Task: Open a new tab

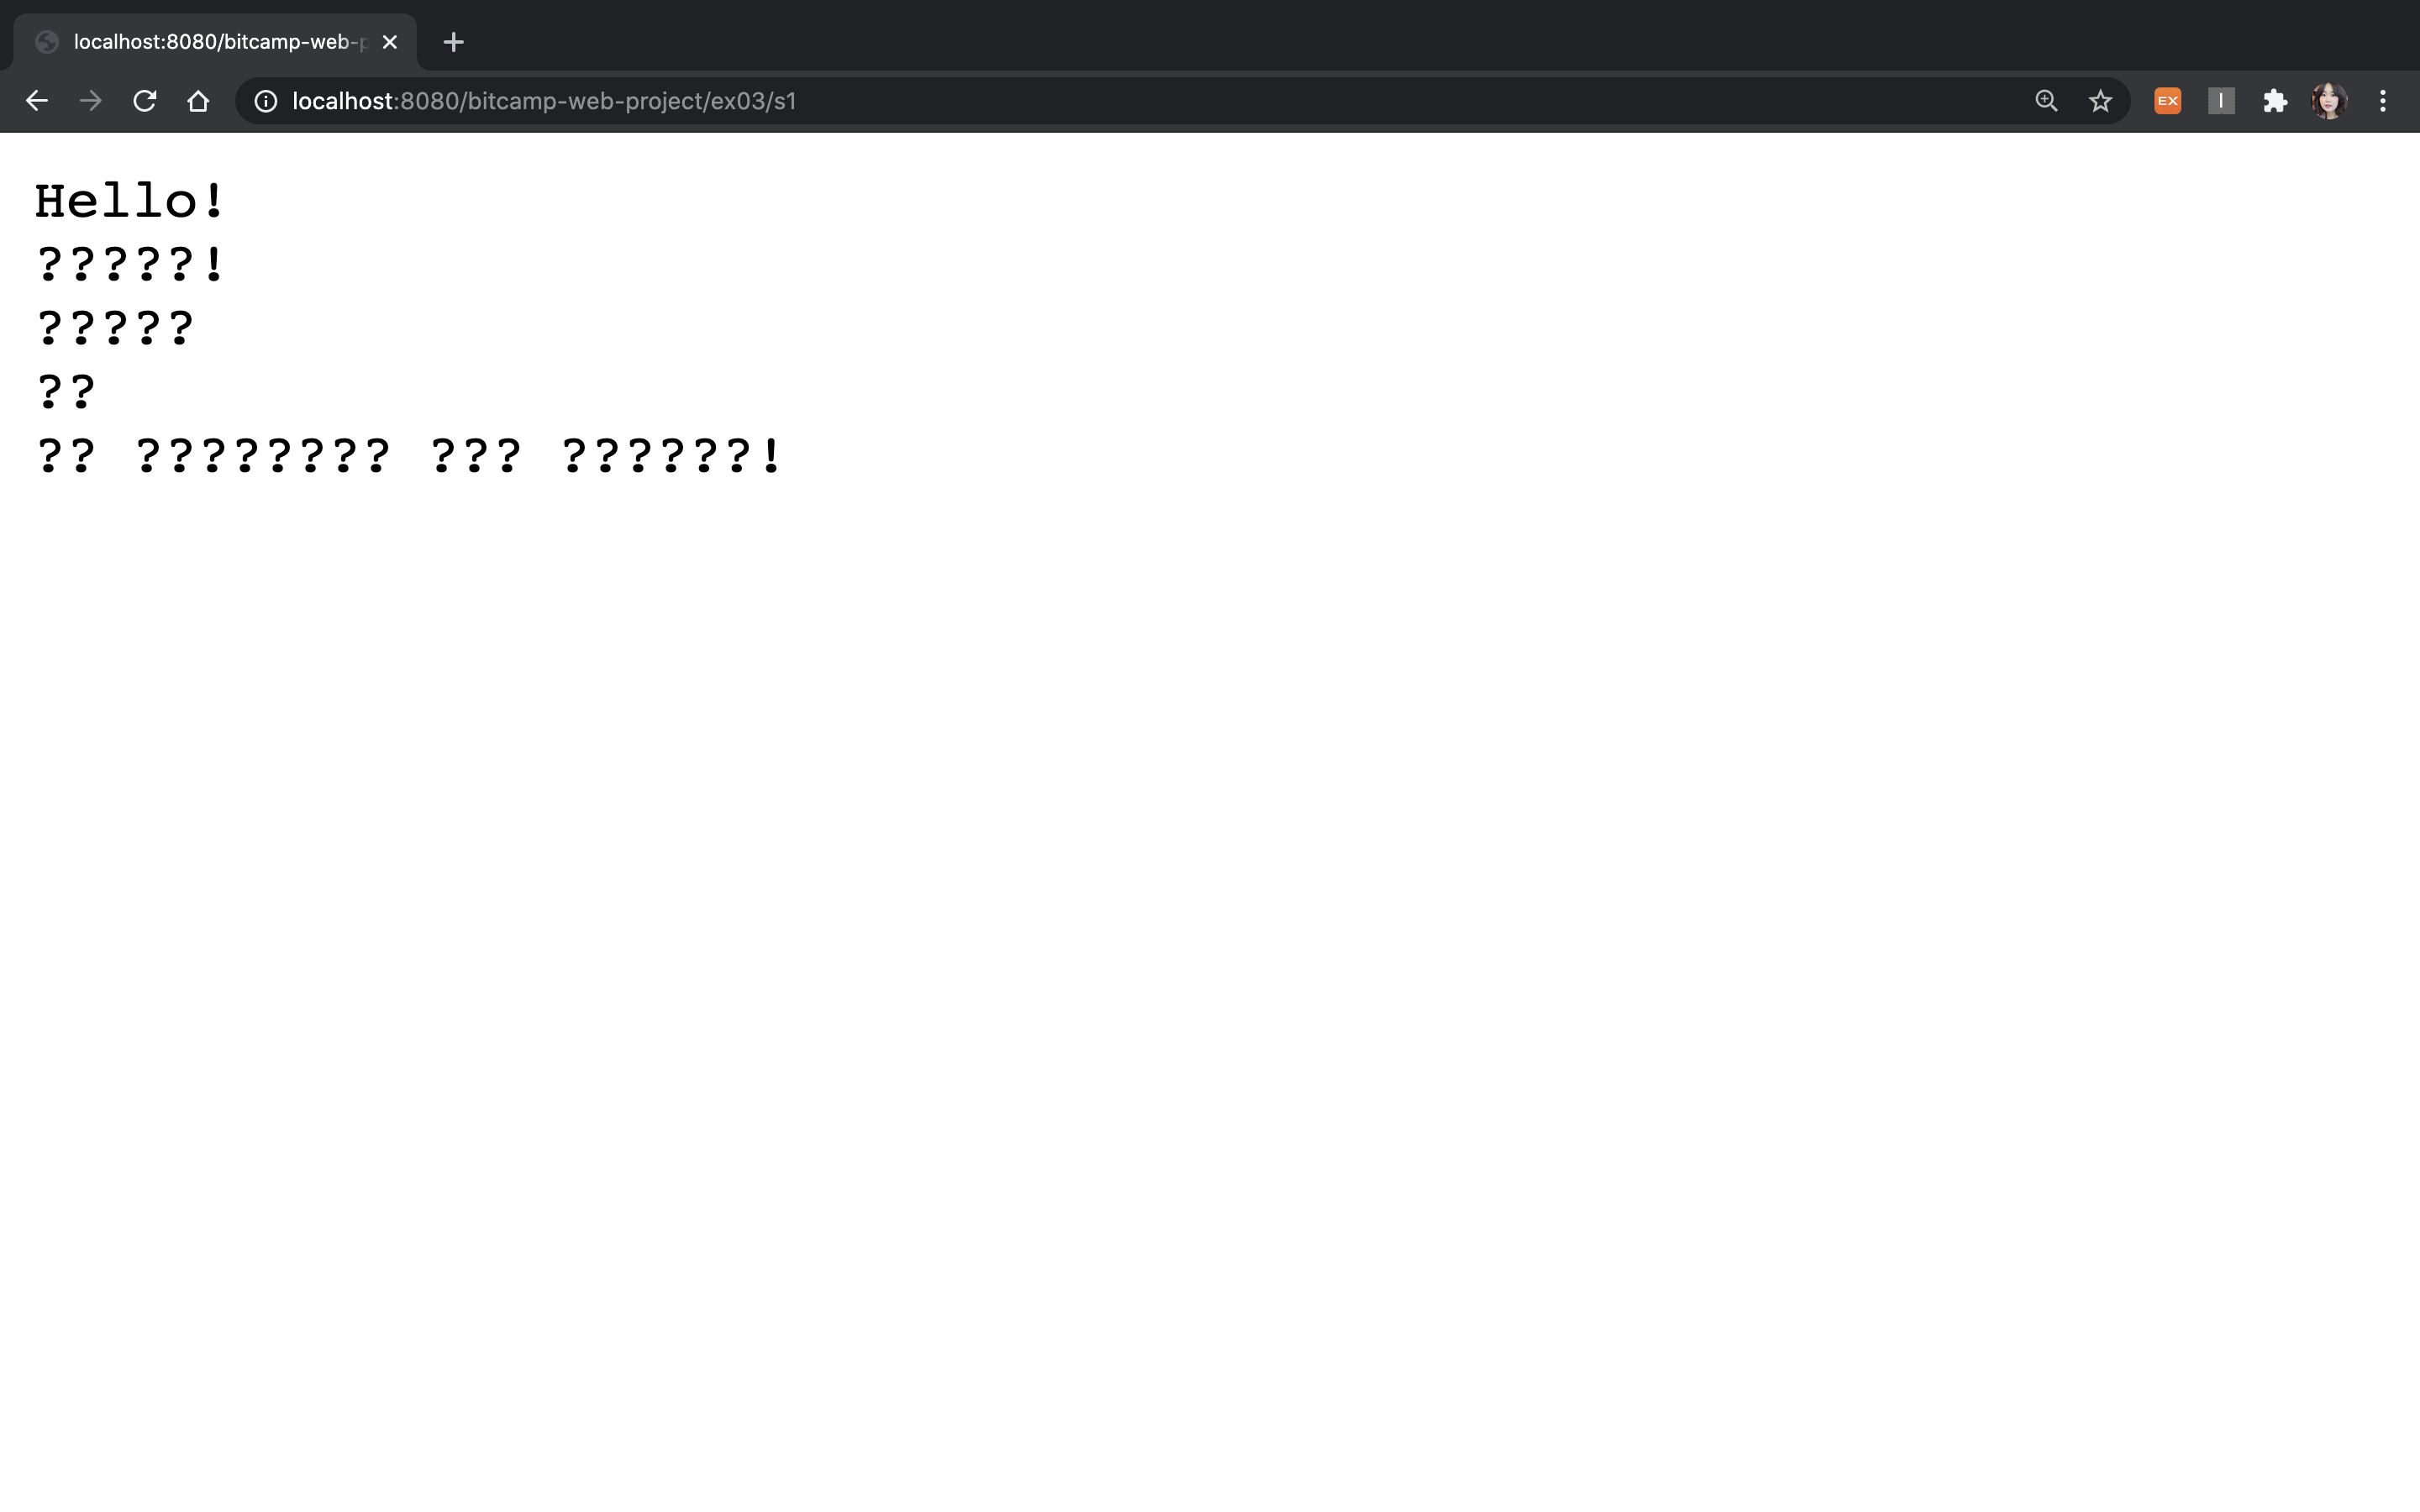Action: pyautogui.click(x=453, y=42)
